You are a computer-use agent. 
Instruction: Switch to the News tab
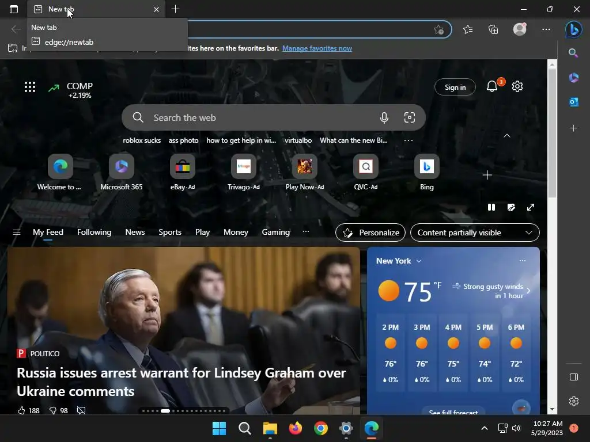coord(135,233)
